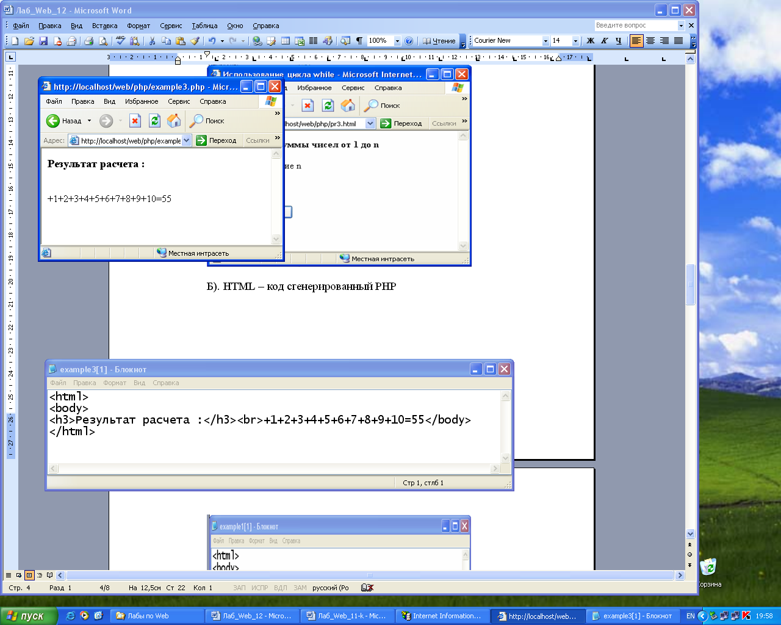Click the Insert Table icon in Word
The width and height of the screenshot is (781, 625).
(285, 41)
